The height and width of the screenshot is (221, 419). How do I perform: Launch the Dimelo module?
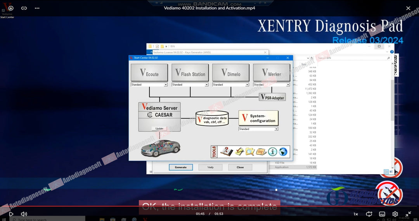[x=230, y=72]
